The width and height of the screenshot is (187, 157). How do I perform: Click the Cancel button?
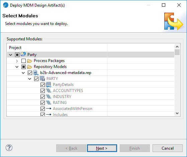[x=168, y=148]
